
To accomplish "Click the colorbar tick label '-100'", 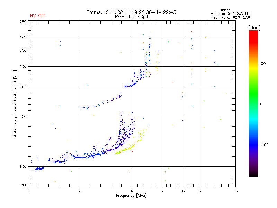I will point(264,145).
